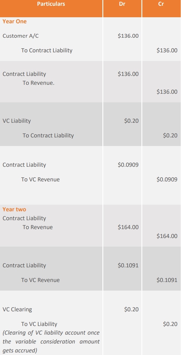Click the Customer A/C entry
The width and height of the screenshot is (181, 355).
click(x=21, y=36)
